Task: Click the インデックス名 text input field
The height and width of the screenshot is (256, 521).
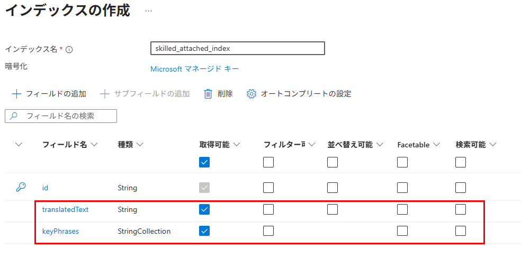Action: coord(237,48)
